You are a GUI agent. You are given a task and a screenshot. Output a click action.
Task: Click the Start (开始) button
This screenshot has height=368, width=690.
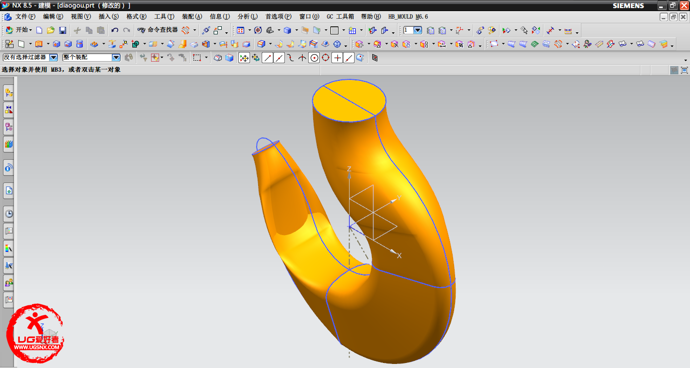[x=19, y=30]
